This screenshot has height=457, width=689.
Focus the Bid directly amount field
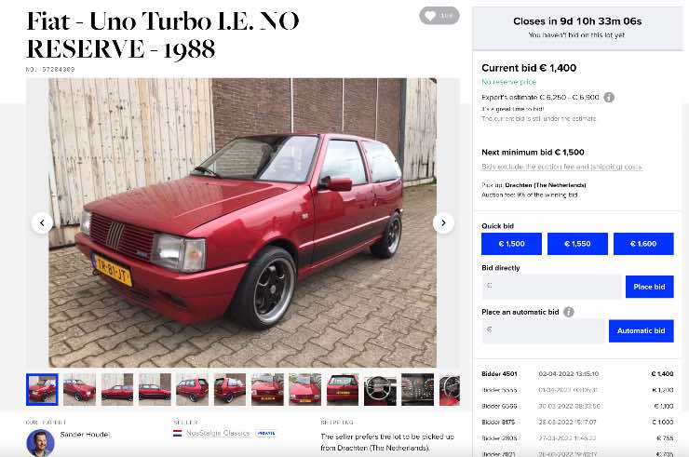pos(552,287)
